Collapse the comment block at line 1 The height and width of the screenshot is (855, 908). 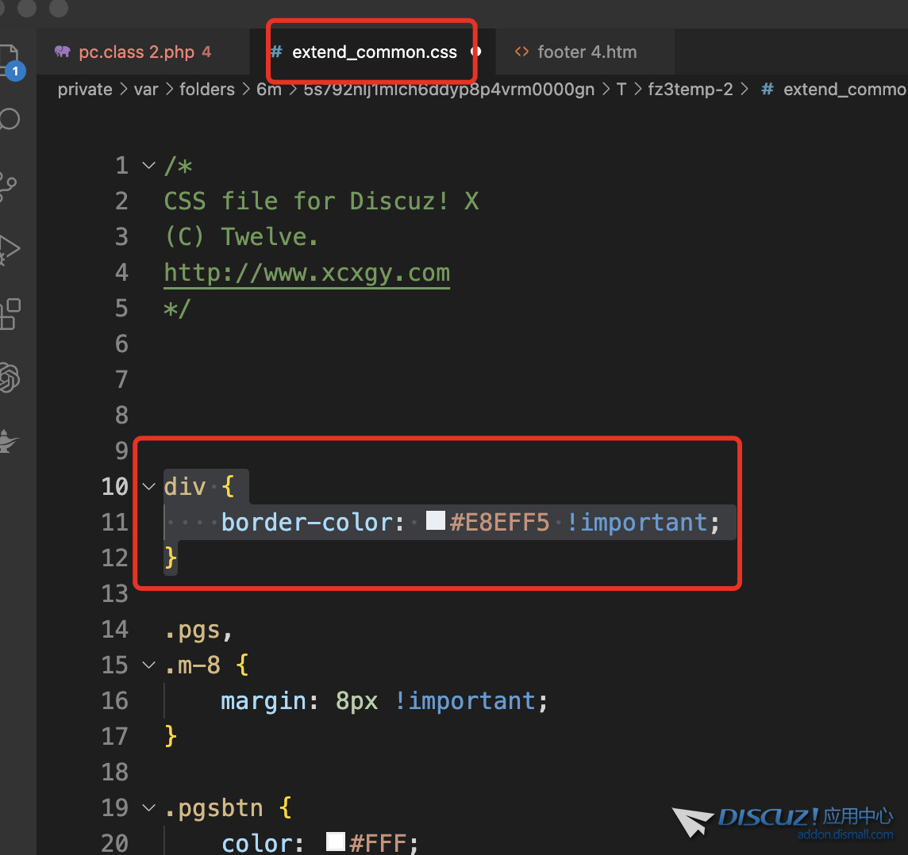tap(148, 166)
